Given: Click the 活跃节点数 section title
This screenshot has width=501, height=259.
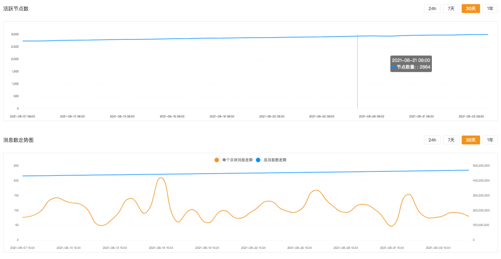Looking at the screenshot, I should coord(16,8).
